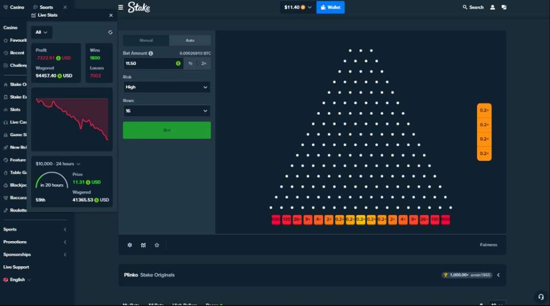Screen dimensions: 550x306
Task: Expand the chevron beside the amin1865 badge
Action: click(x=498, y=275)
